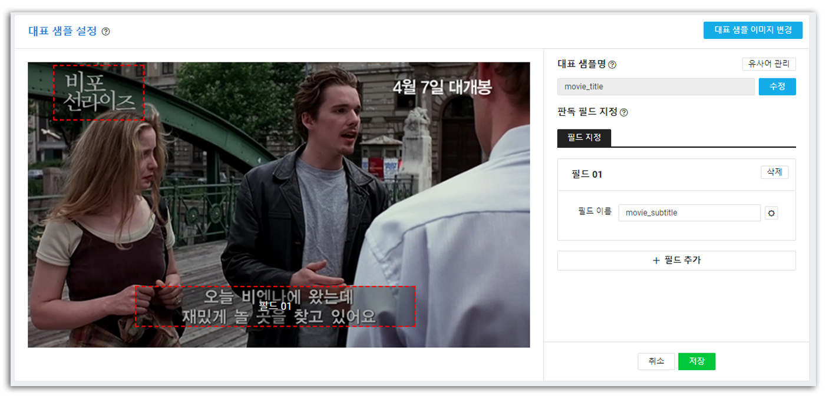
Task: Click the 필드 01 panel heading
Action: click(x=587, y=175)
